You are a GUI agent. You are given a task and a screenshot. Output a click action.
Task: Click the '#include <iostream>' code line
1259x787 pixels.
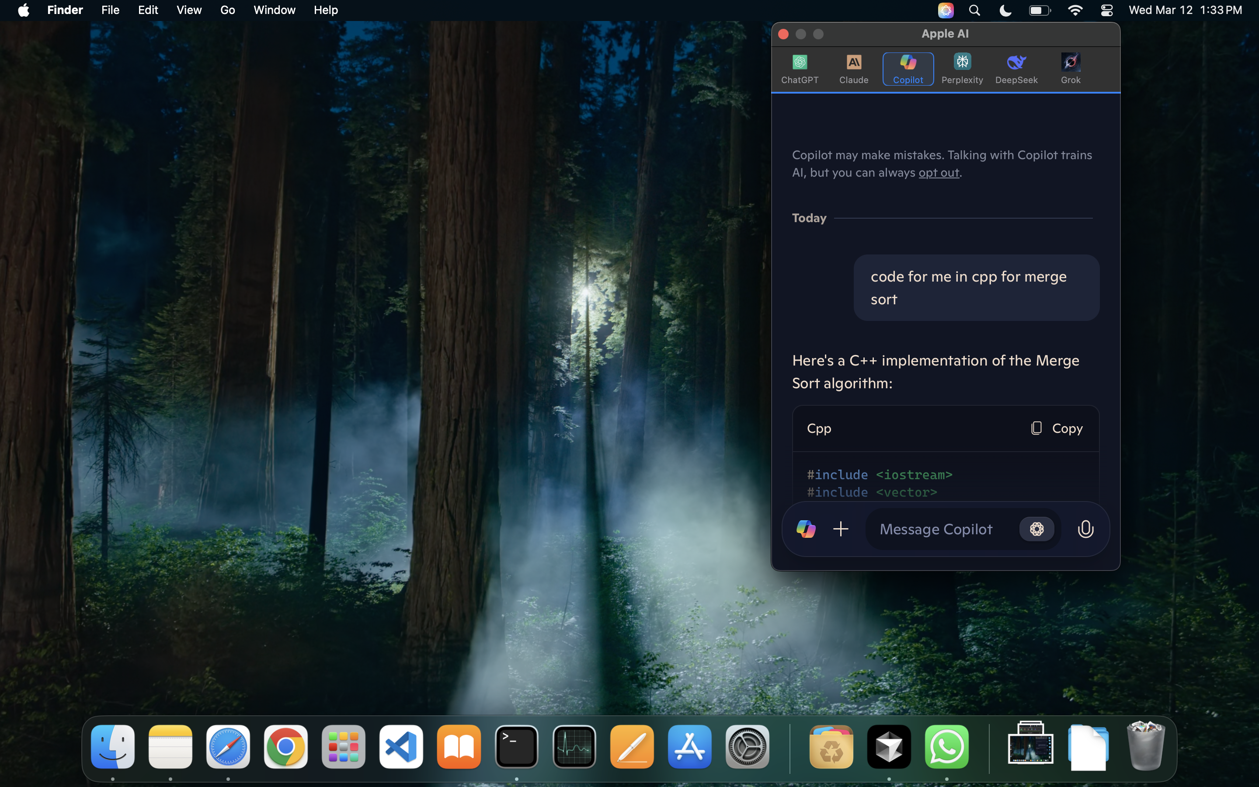point(880,475)
